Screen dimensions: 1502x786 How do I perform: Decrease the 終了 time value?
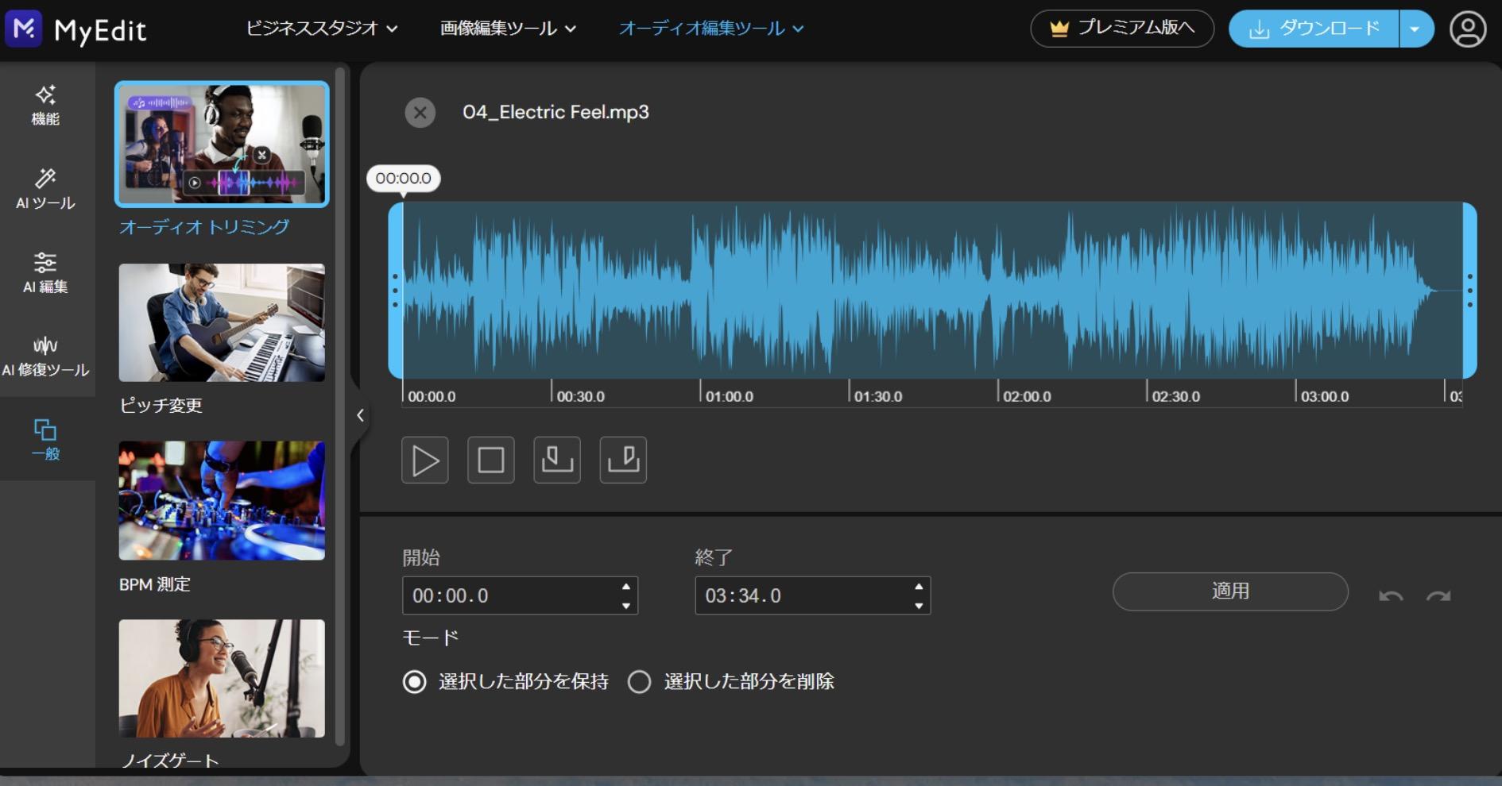click(919, 606)
